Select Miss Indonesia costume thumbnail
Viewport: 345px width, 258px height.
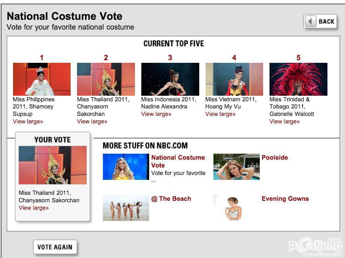[170, 79]
